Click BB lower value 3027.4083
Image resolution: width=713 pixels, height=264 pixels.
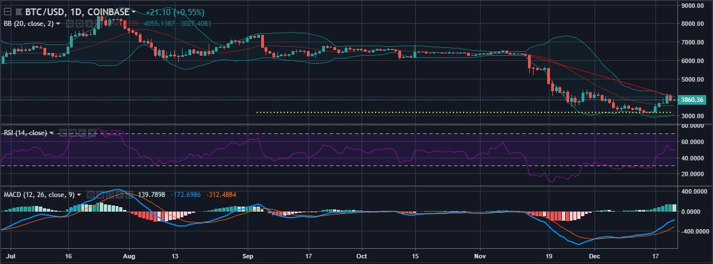[196, 24]
